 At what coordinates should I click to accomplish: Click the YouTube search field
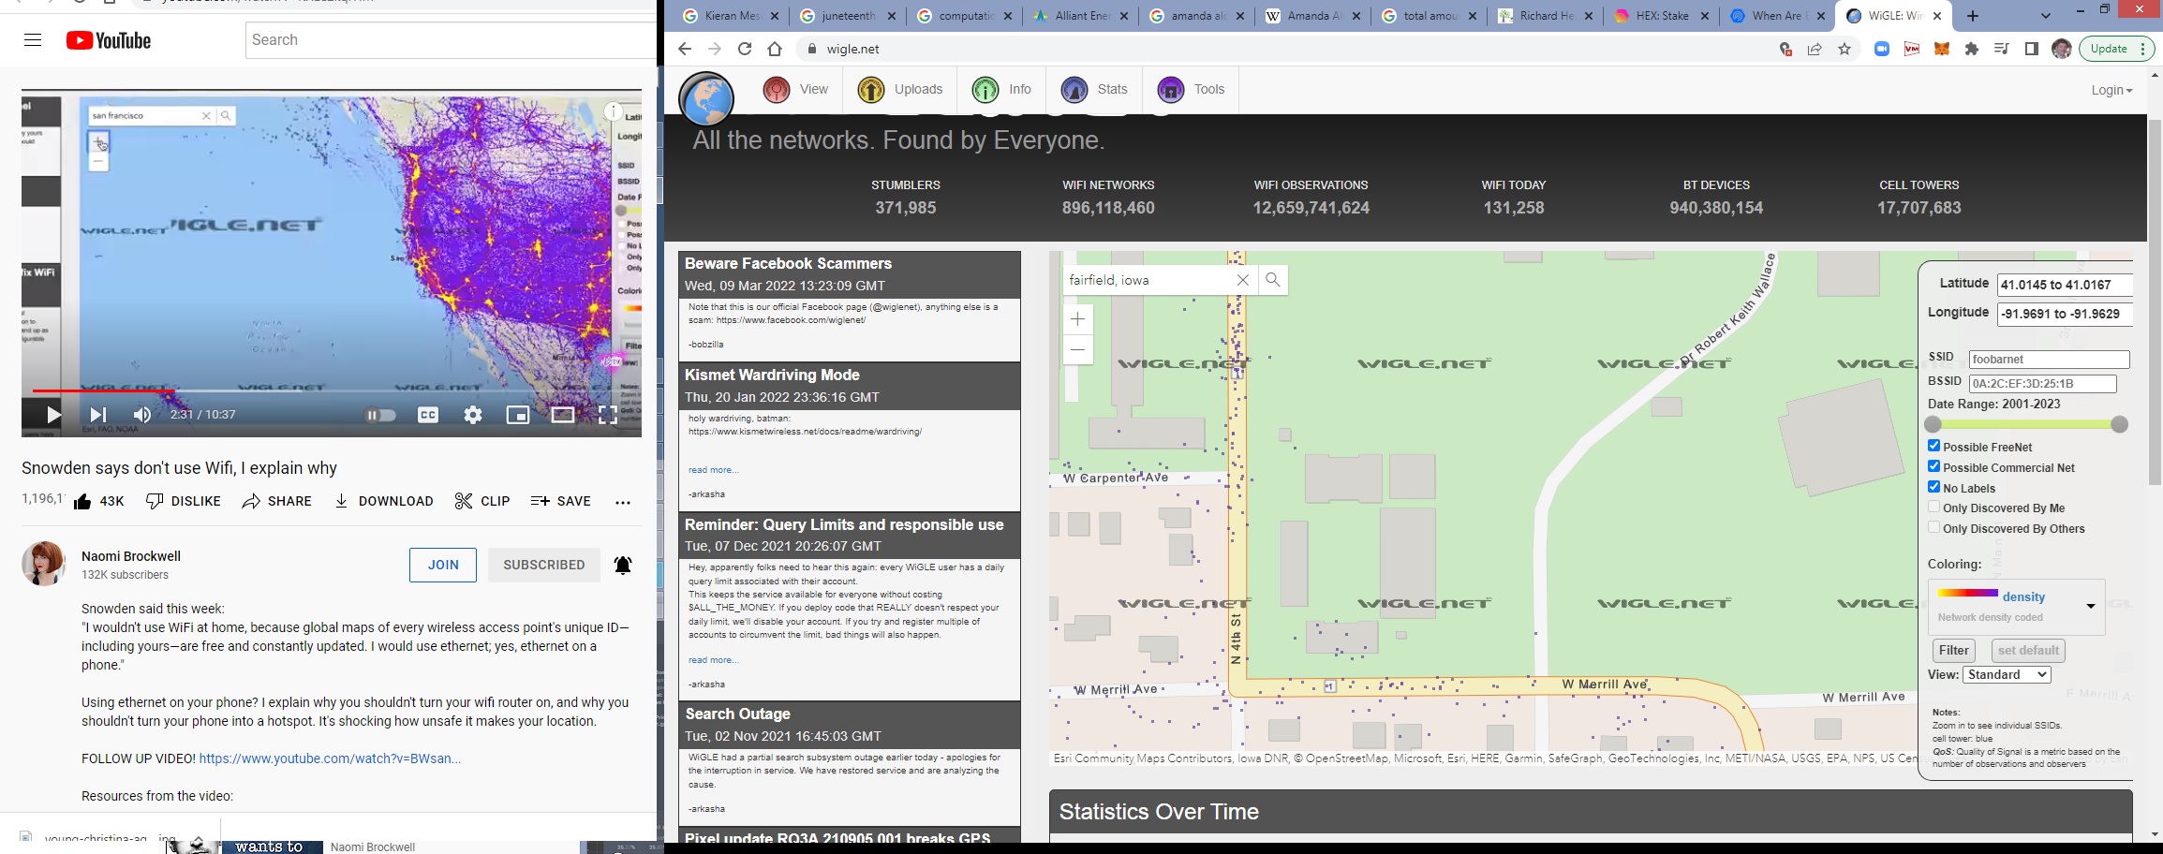pos(450,40)
